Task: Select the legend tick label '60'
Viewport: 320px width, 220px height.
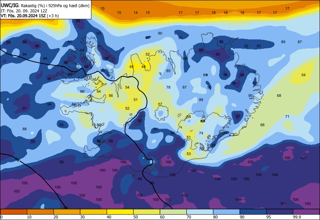Action: [162, 217]
